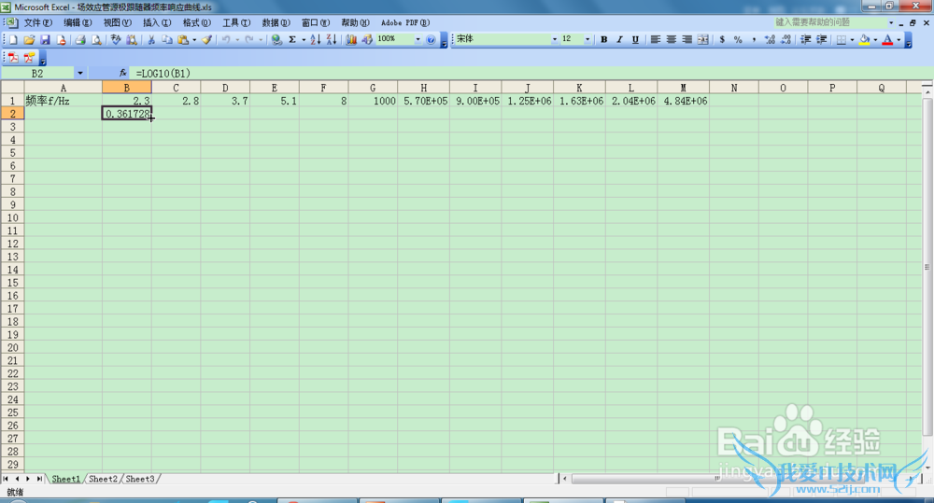Click the Print icon
Image resolution: width=934 pixels, height=503 pixels.
(80, 39)
